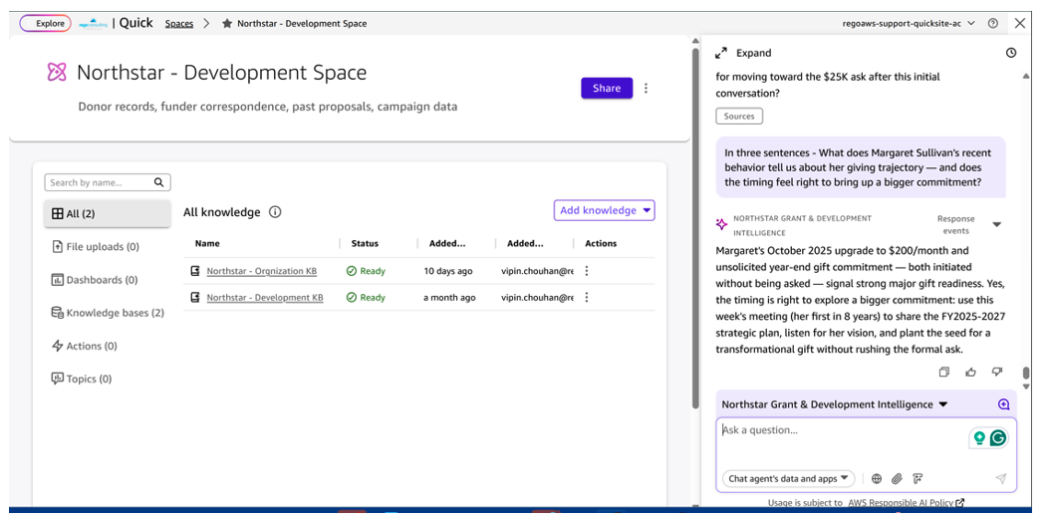Viewport: 1049px width, 521px height.
Task: Click knowledge base icon for Orgnization KB row
Action: pos(196,271)
